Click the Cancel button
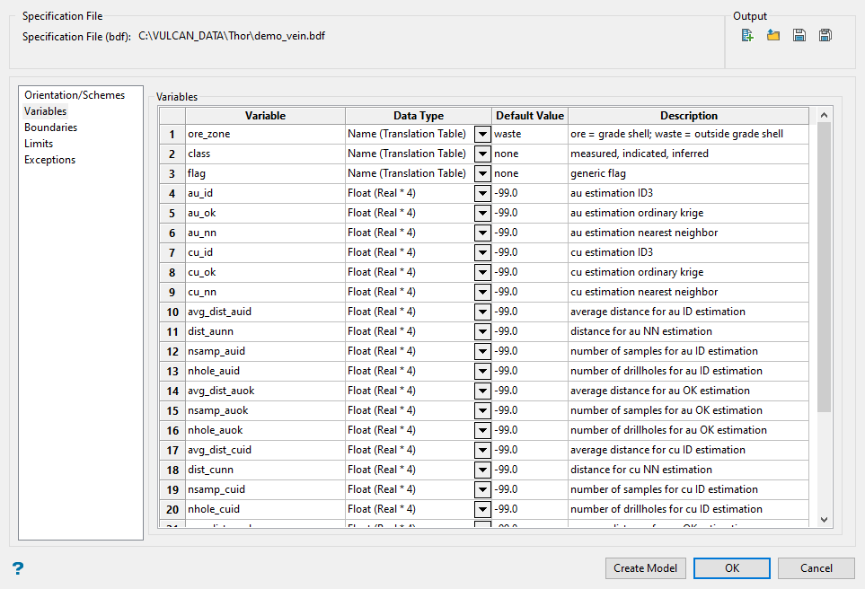The image size is (865, 589). (x=816, y=568)
